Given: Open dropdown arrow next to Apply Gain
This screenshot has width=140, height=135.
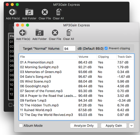Looking at the screenshot, I should coord(131,125).
